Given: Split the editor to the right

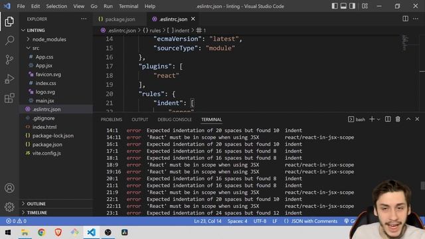Looking at the screenshot, I should pyautogui.click(x=405, y=19).
